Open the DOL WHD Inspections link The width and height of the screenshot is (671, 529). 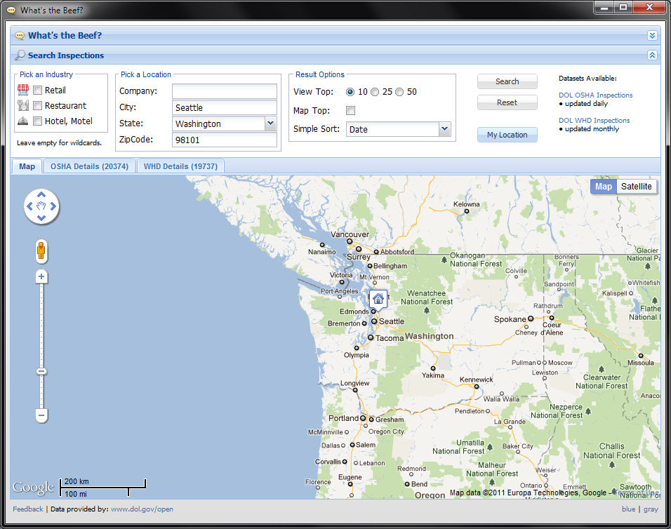tap(594, 120)
